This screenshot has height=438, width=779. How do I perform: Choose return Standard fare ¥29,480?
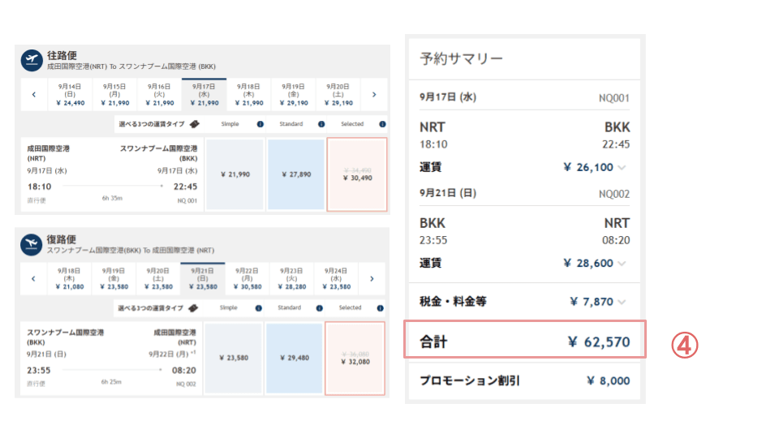294,358
